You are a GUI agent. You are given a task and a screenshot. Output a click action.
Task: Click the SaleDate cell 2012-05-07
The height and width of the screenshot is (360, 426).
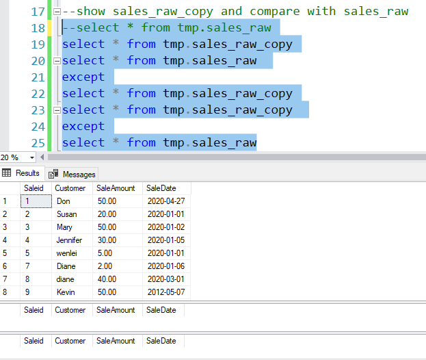[x=166, y=292]
